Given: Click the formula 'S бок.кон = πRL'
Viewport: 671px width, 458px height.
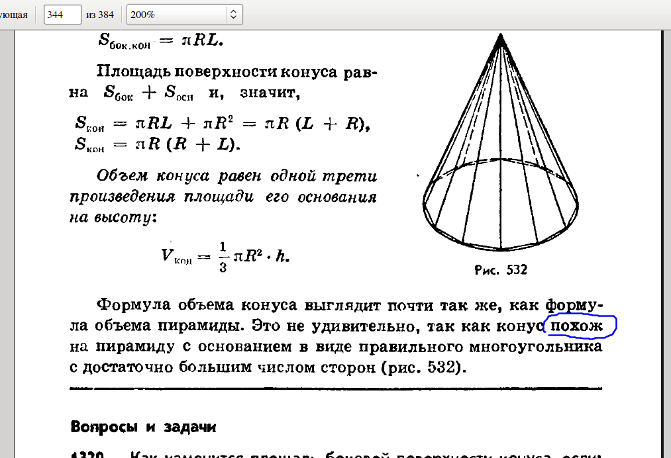Looking at the screenshot, I should click(x=160, y=40).
